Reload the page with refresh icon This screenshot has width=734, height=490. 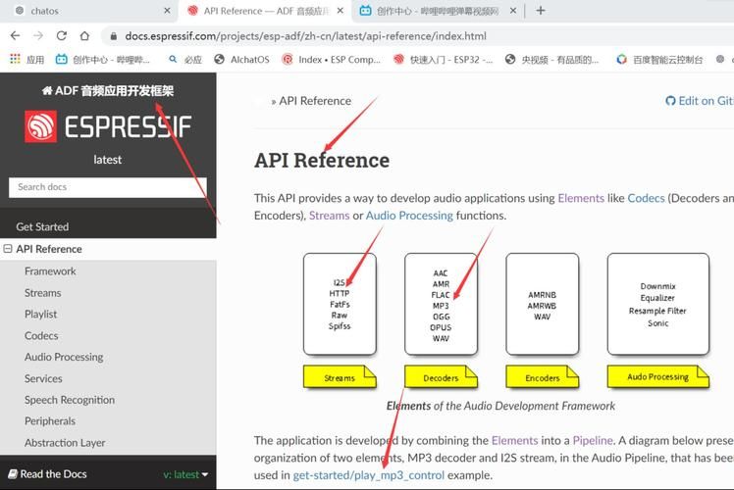tap(61, 36)
